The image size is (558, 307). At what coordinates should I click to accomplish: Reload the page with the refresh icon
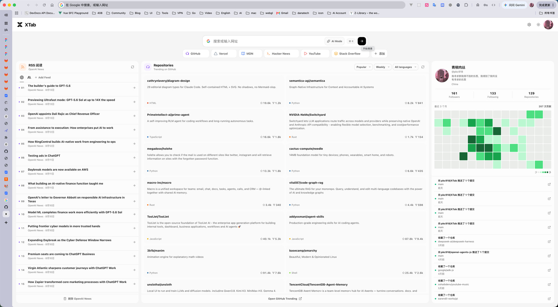(44, 5)
